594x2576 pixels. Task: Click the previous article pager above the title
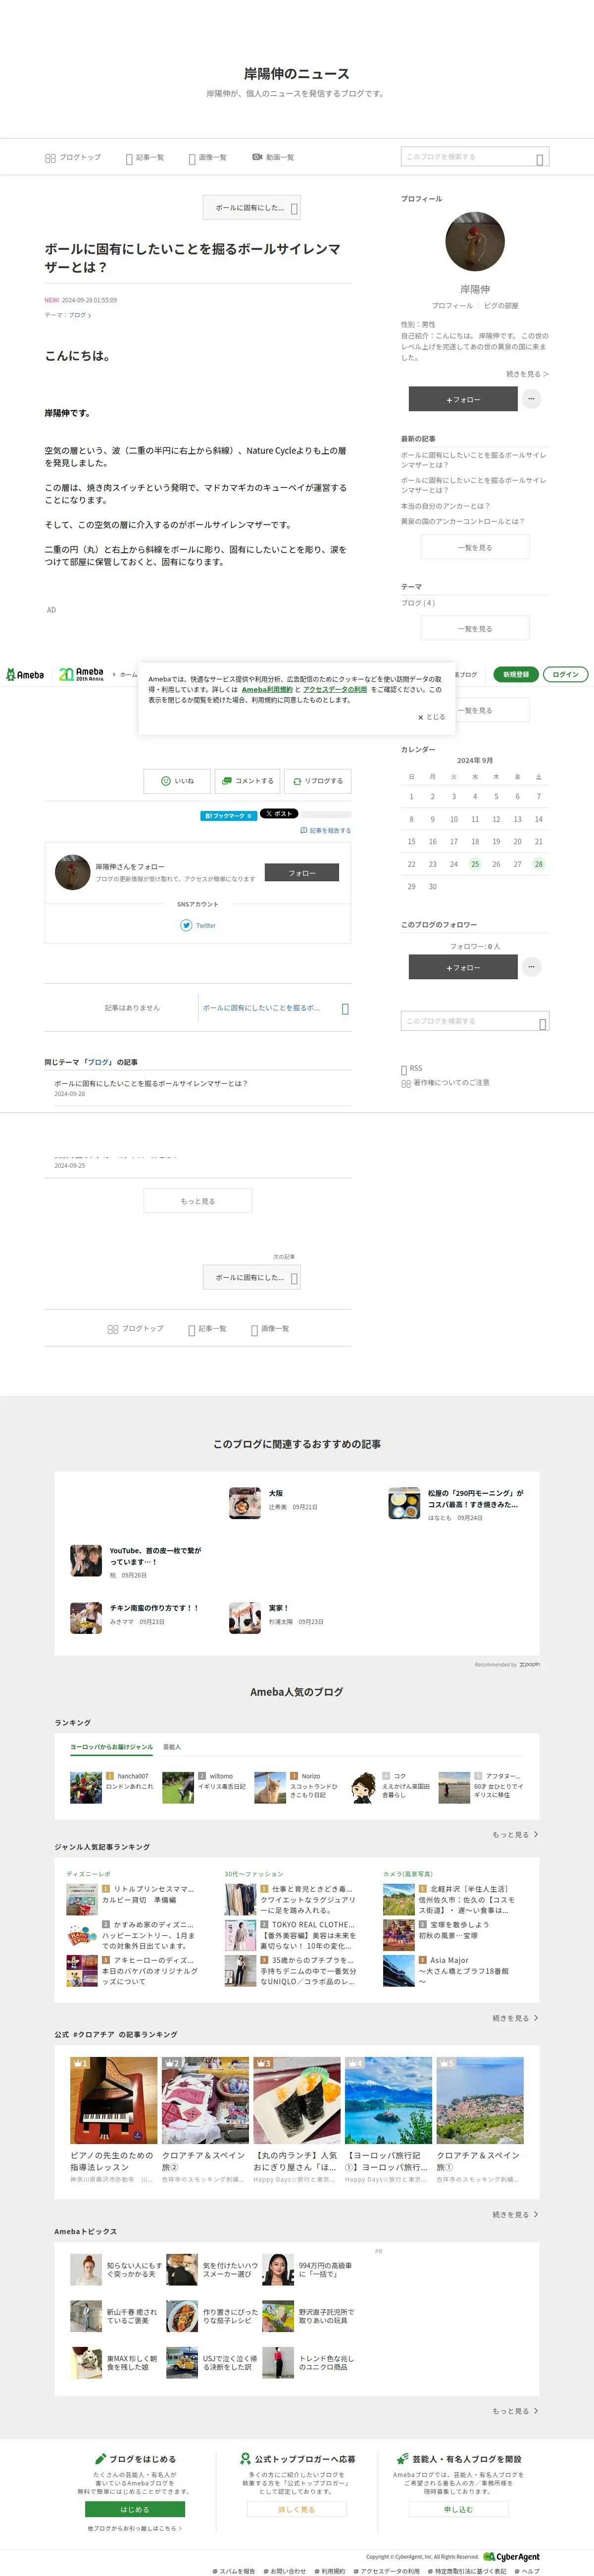(252, 208)
